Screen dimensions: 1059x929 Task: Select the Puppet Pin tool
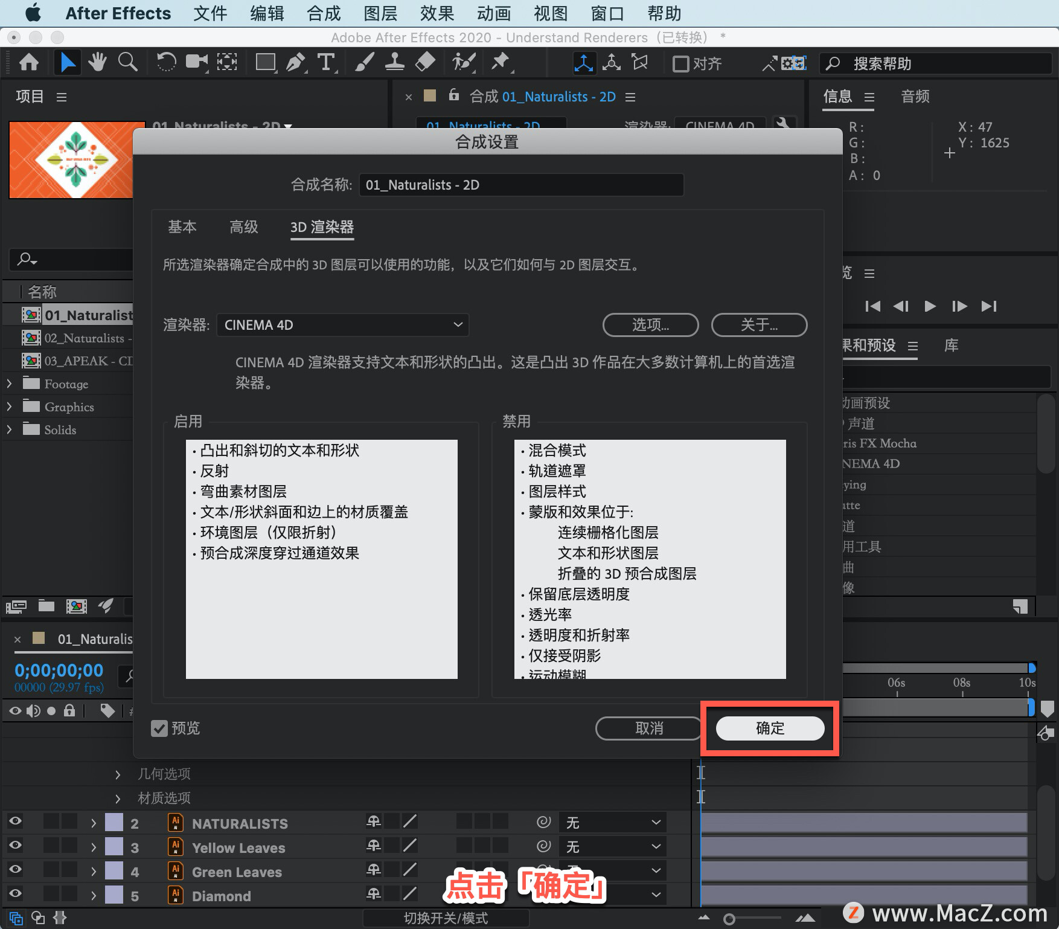tap(500, 62)
